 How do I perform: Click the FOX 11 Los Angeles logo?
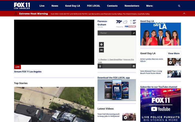click(22, 6)
